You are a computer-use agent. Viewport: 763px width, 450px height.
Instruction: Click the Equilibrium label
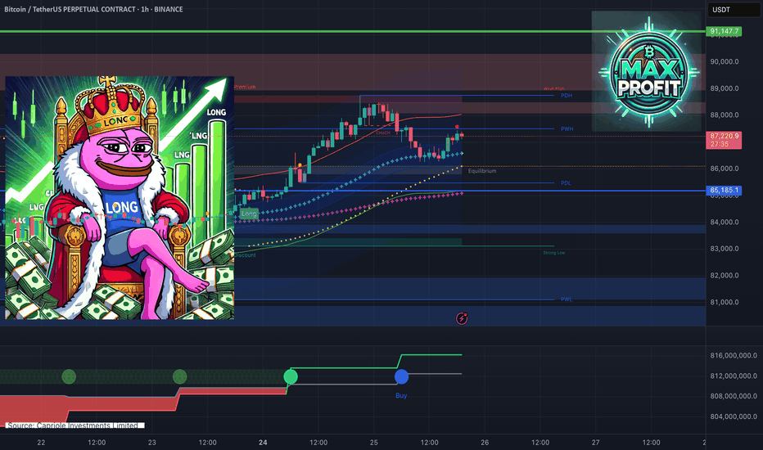(x=482, y=171)
